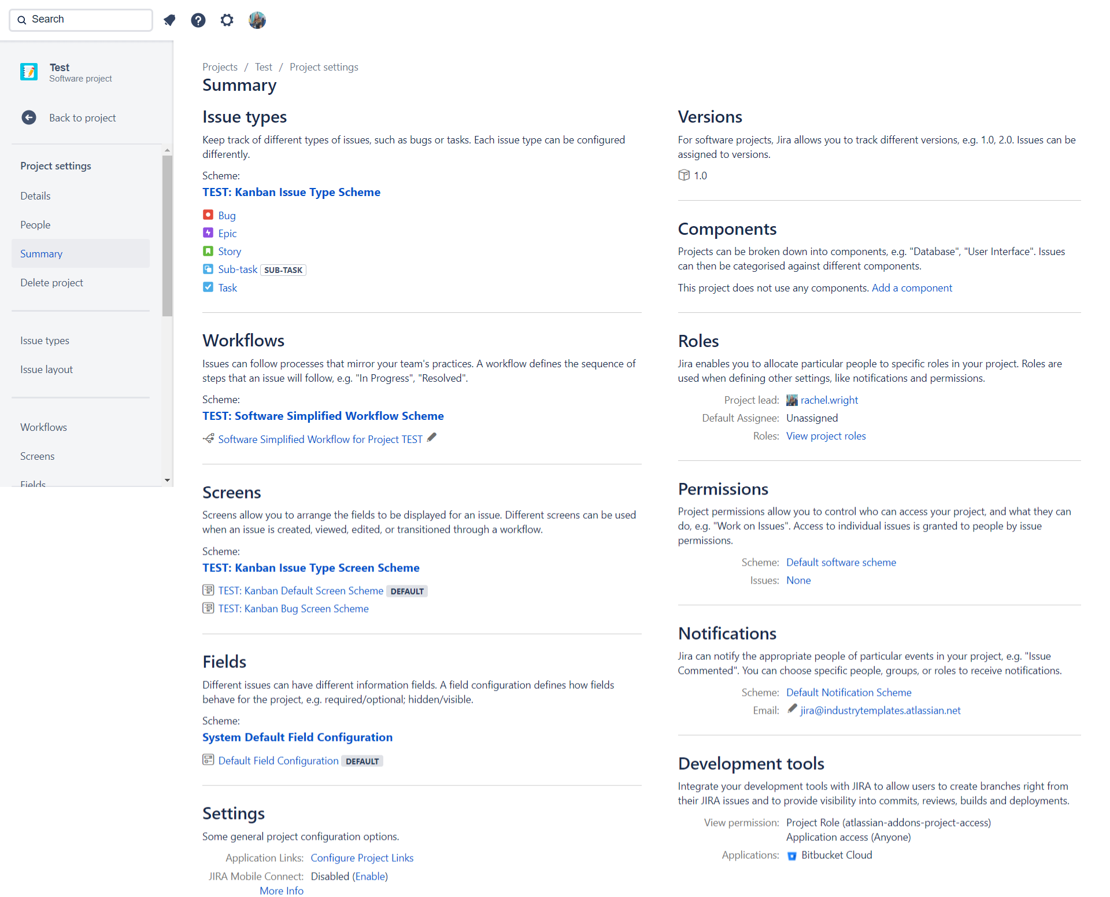This screenshot has height=897, width=1110.
Task: Open the user profile avatar
Action: click(x=257, y=20)
